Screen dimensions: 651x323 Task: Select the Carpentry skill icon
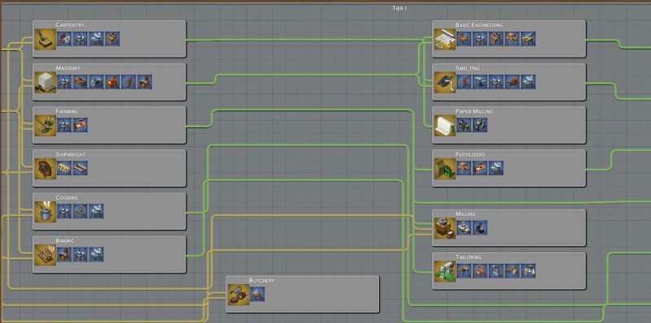(46, 39)
